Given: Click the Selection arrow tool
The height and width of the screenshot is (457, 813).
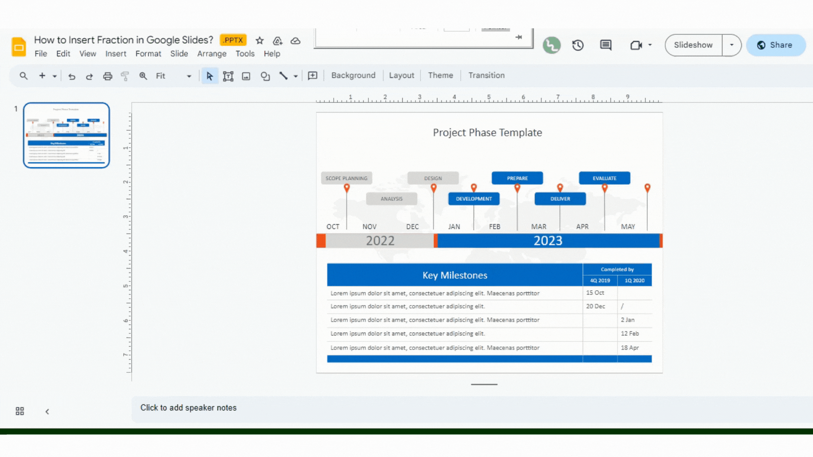Looking at the screenshot, I should 210,75.
